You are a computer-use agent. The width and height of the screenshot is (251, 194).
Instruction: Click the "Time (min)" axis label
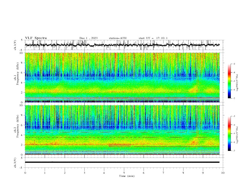pyautogui.click(x=127, y=176)
